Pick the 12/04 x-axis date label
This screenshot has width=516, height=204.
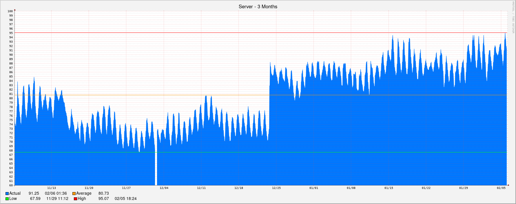pos(164,188)
